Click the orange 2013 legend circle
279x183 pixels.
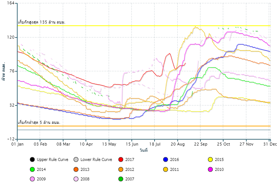pyautogui.click(x=76, y=169)
